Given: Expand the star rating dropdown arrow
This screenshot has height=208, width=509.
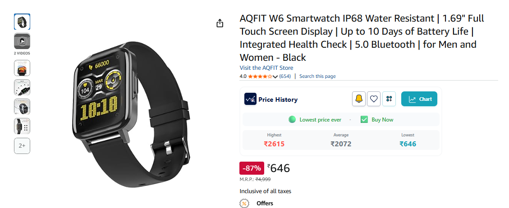Looking at the screenshot, I should tap(275, 77).
